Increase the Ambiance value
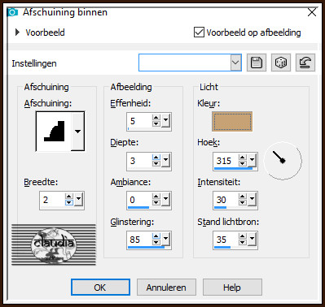 coord(156,197)
